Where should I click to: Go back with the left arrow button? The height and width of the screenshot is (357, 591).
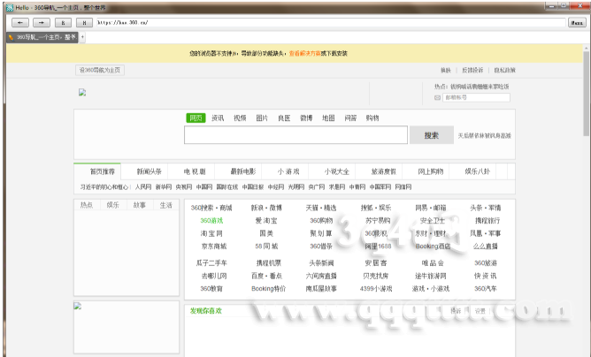pos(20,23)
